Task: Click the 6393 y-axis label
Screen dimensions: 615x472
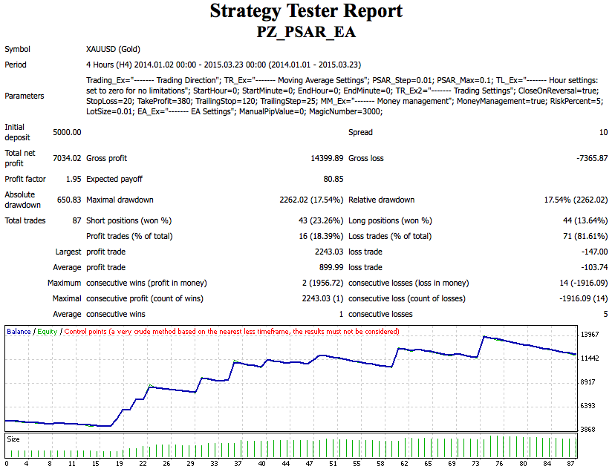Action: pos(588,406)
